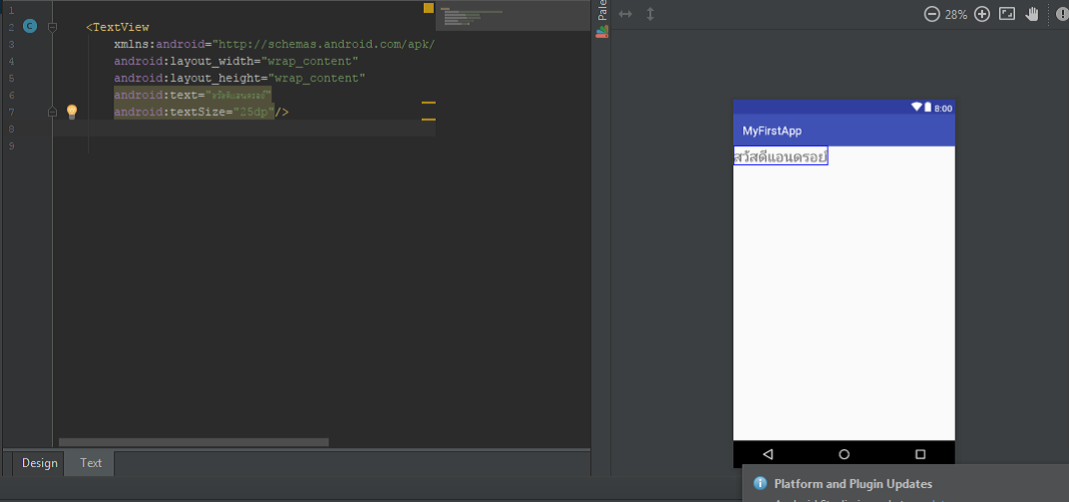Click the class gutter icon on line 2

[29, 27]
